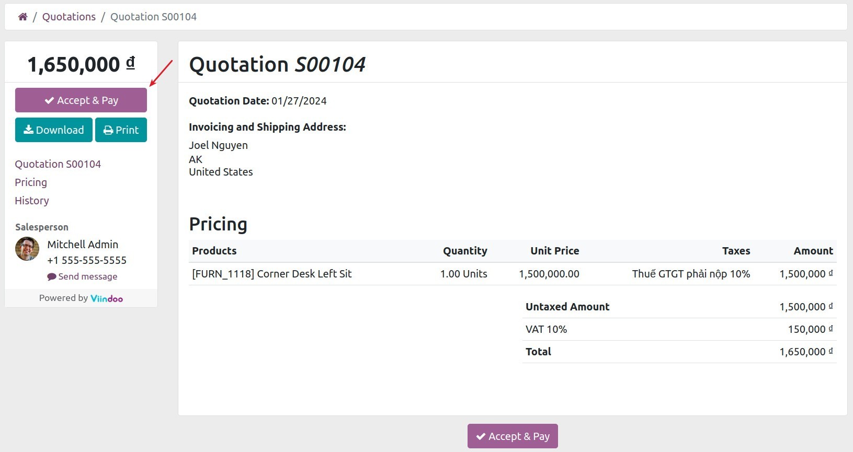Jump to Pricing section link
This screenshot has width=853, height=452.
(31, 182)
